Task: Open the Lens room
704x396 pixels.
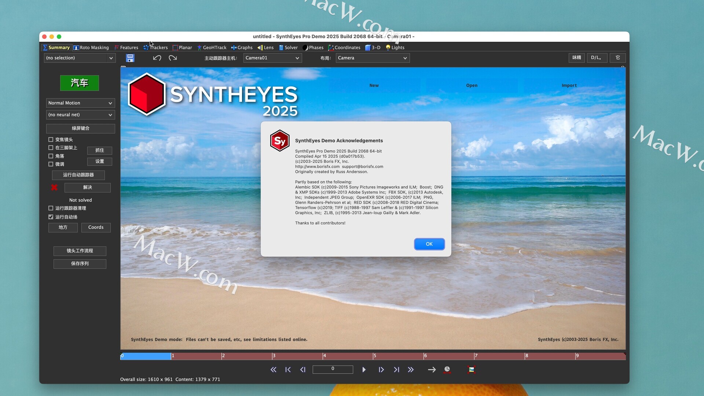Action: [x=265, y=48]
